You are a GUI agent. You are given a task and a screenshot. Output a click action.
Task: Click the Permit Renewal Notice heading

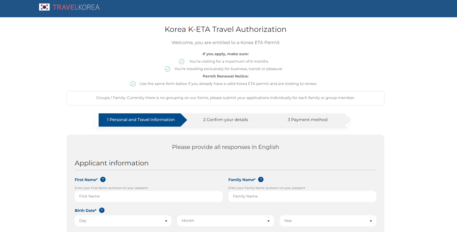click(x=225, y=76)
